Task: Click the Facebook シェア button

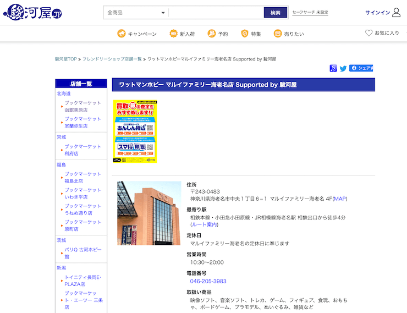Action: pos(361,68)
